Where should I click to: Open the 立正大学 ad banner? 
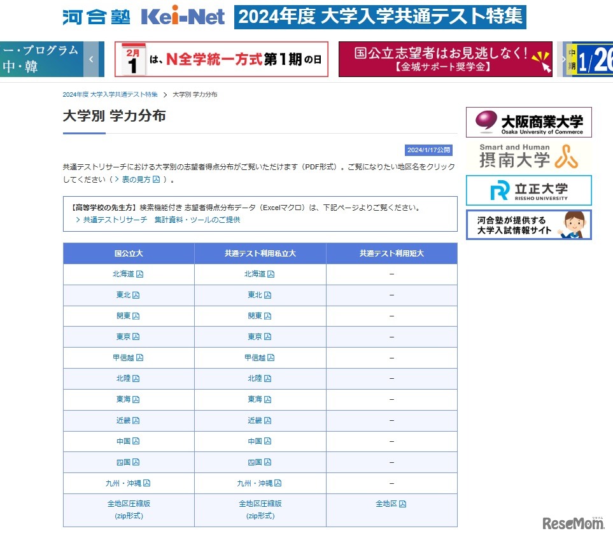coord(529,190)
